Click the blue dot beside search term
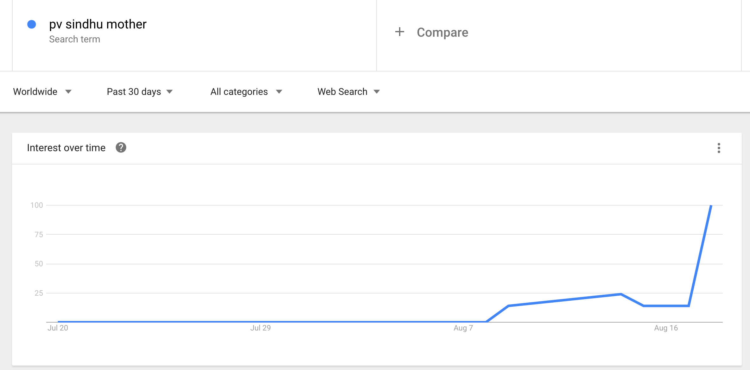The image size is (750, 370). (32, 24)
